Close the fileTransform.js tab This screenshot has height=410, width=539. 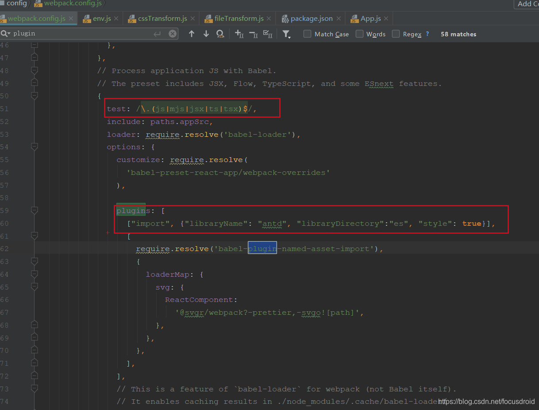click(269, 19)
